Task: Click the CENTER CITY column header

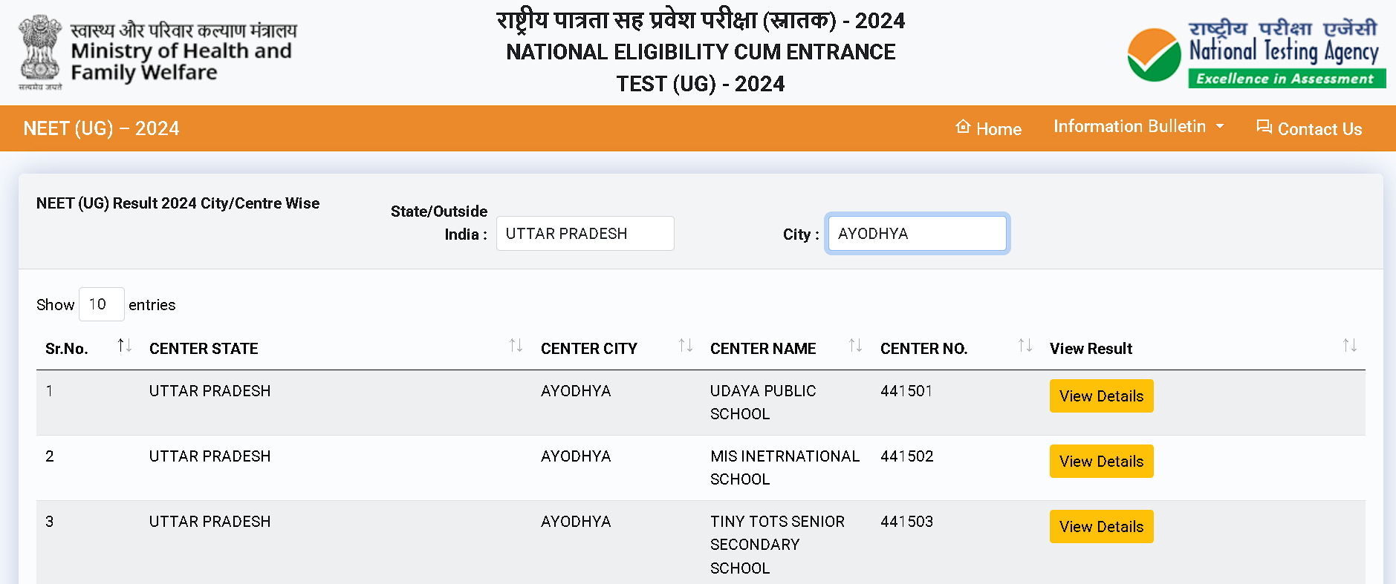Action: tap(589, 349)
